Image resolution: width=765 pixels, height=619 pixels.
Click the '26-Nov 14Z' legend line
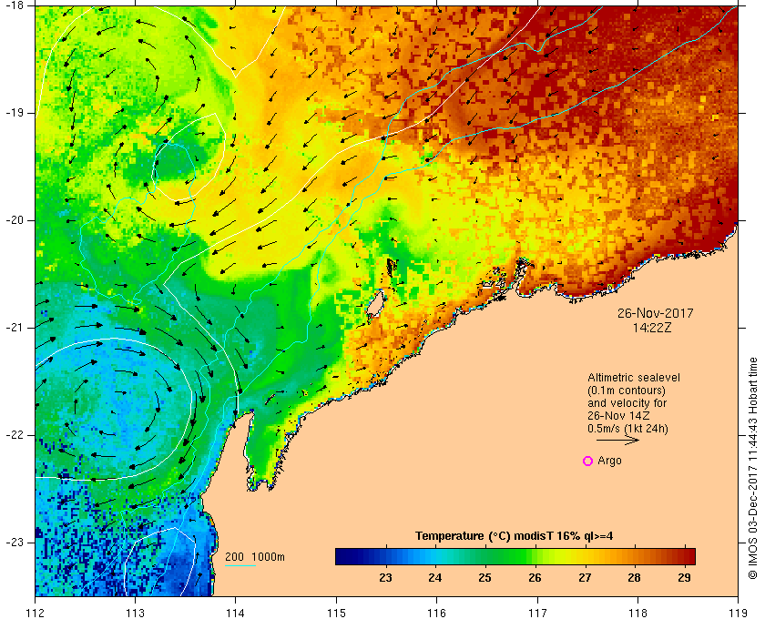point(618,416)
